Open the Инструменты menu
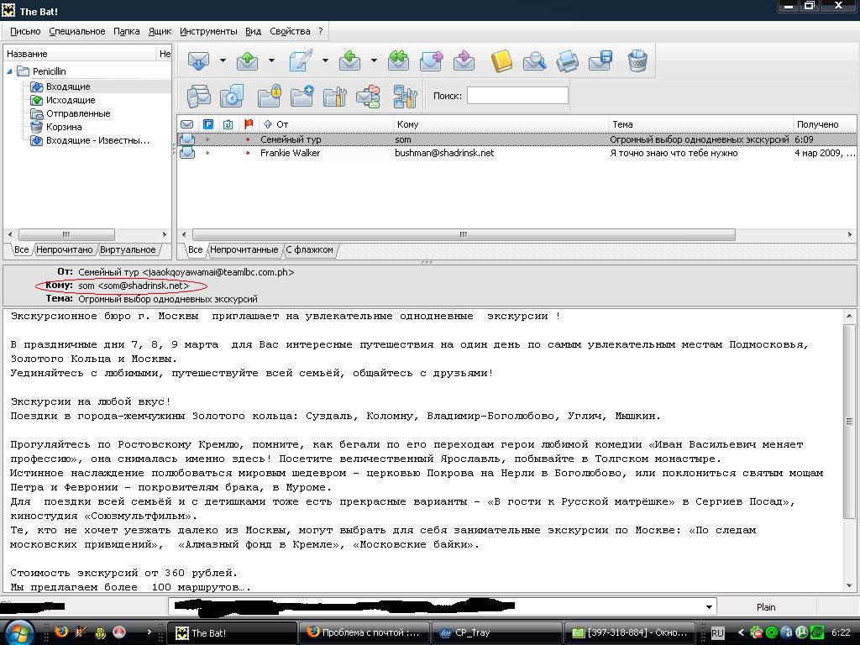The width and height of the screenshot is (860, 645). click(x=208, y=31)
